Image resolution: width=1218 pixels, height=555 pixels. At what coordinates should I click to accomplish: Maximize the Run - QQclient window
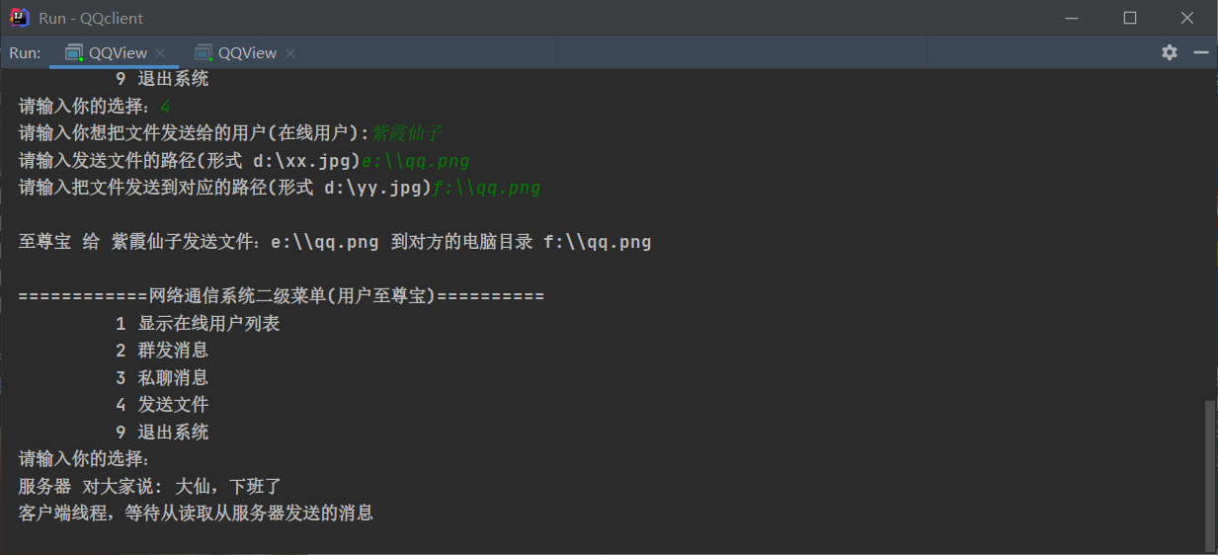point(1130,18)
